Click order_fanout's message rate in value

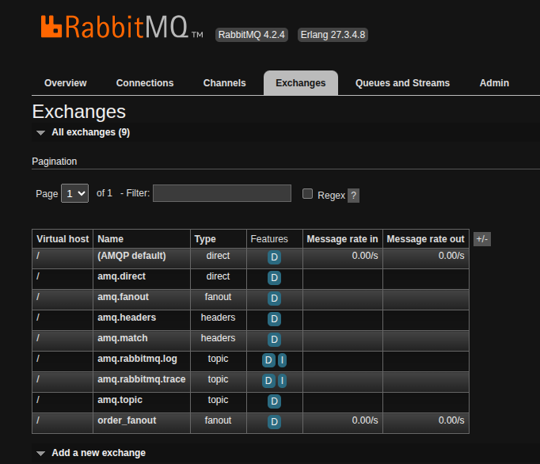coord(365,420)
